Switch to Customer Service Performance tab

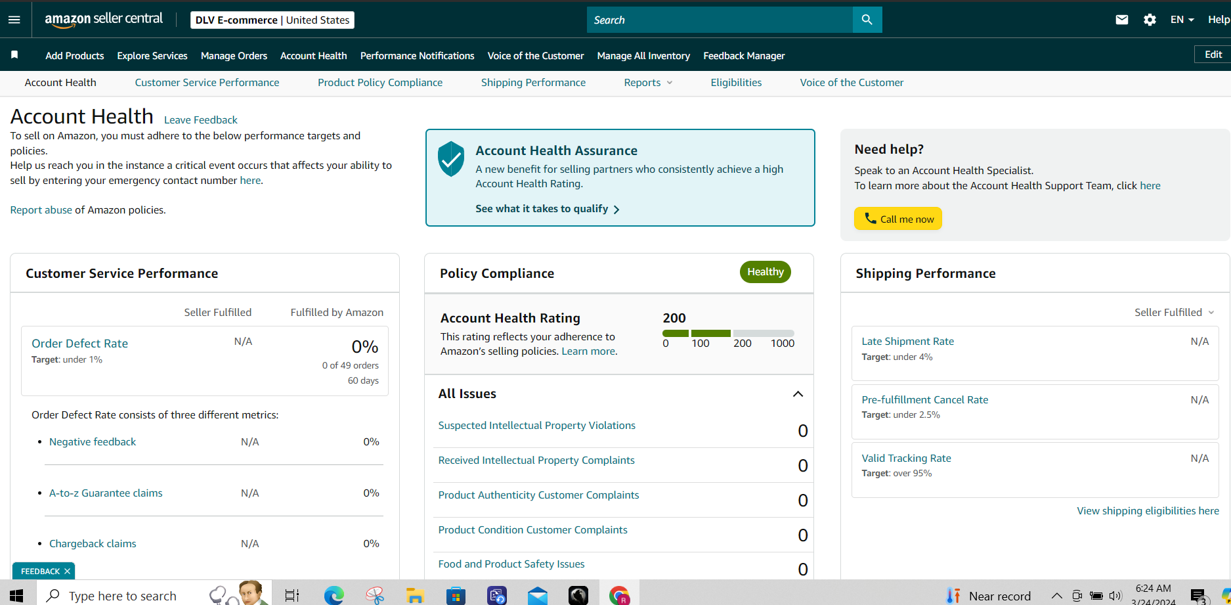pos(207,82)
